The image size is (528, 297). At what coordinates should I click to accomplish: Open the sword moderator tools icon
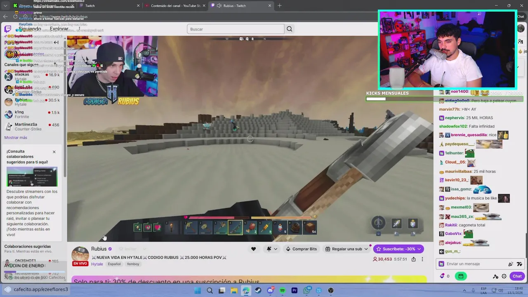[495, 276]
